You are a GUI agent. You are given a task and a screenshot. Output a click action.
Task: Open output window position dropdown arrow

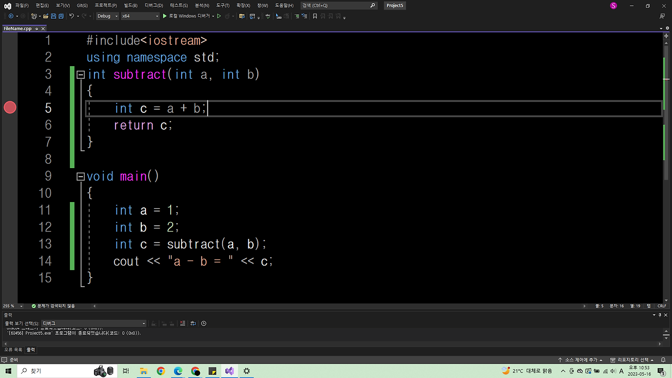(654, 315)
